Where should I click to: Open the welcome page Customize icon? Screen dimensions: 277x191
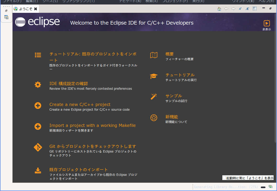[x=255, y=9]
